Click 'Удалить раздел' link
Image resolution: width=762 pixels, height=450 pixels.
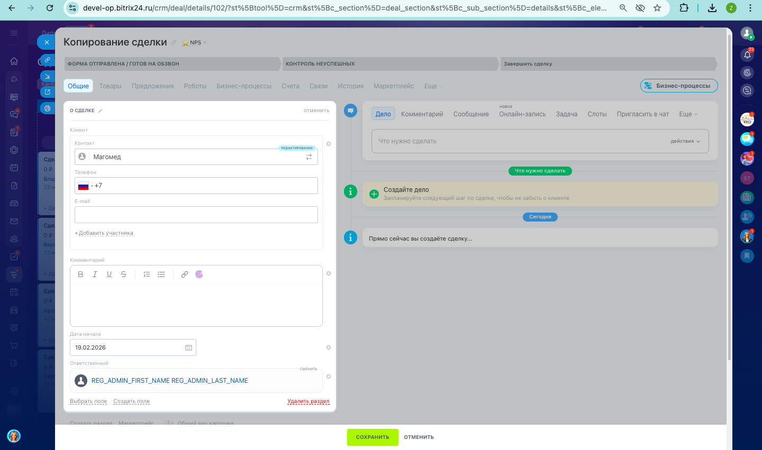tap(309, 401)
